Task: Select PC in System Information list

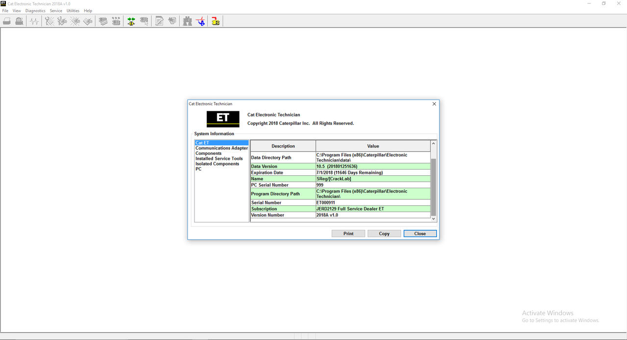Action: pyautogui.click(x=221, y=169)
